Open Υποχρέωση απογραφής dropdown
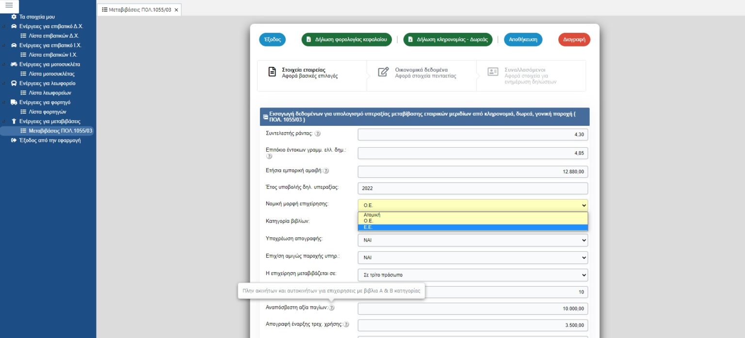Viewport: 745px width, 338px height. [x=472, y=240]
